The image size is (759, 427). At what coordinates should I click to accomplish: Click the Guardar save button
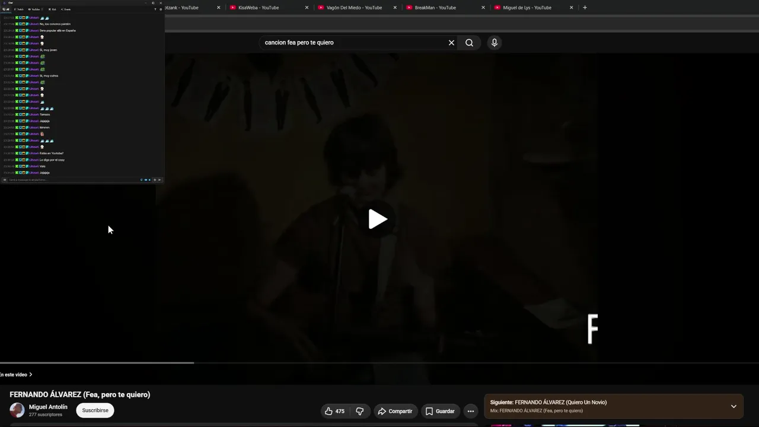(x=440, y=411)
